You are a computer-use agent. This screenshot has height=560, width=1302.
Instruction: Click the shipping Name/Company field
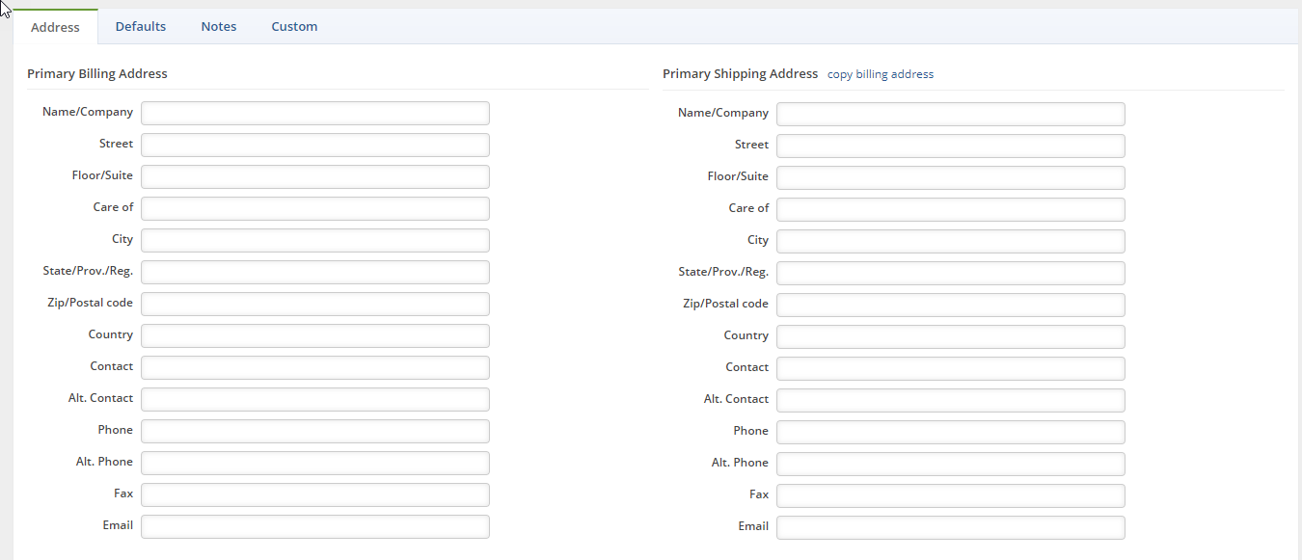(x=951, y=114)
